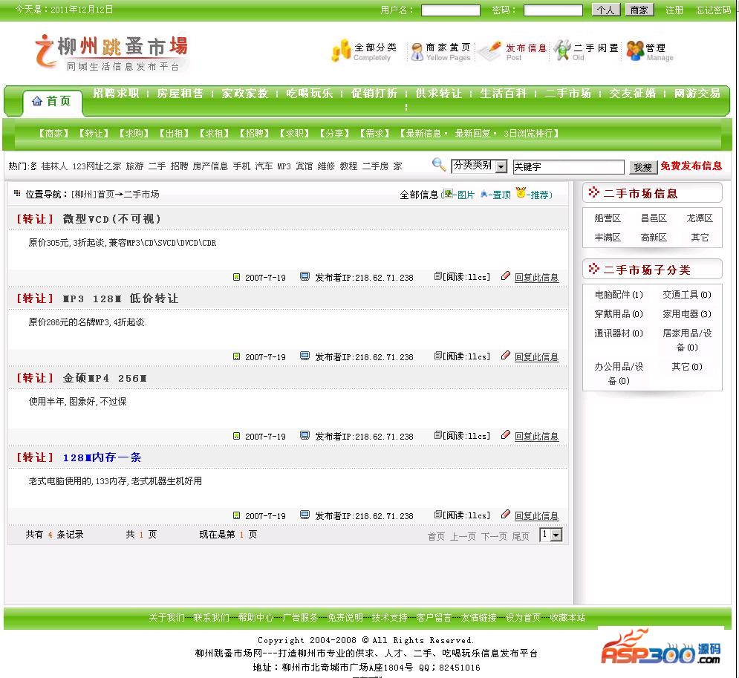
Task: Click the pencil icon for 128M内存 reply
Action: click(506, 514)
